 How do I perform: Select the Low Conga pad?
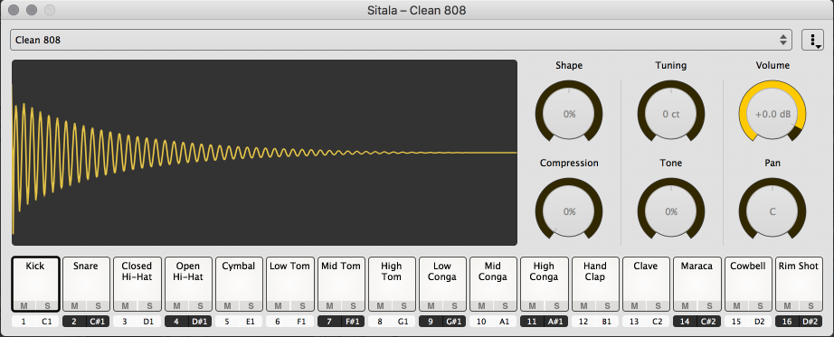pos(442,284)
